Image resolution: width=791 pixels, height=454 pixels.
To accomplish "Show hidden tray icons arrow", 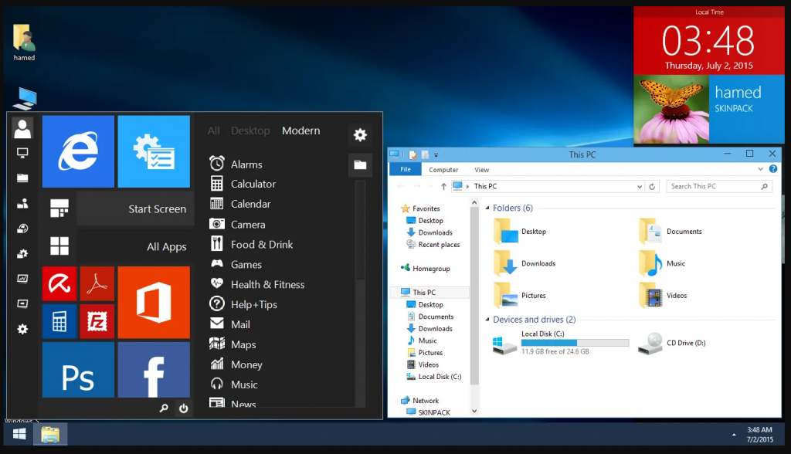I will (x=734, y=435).
